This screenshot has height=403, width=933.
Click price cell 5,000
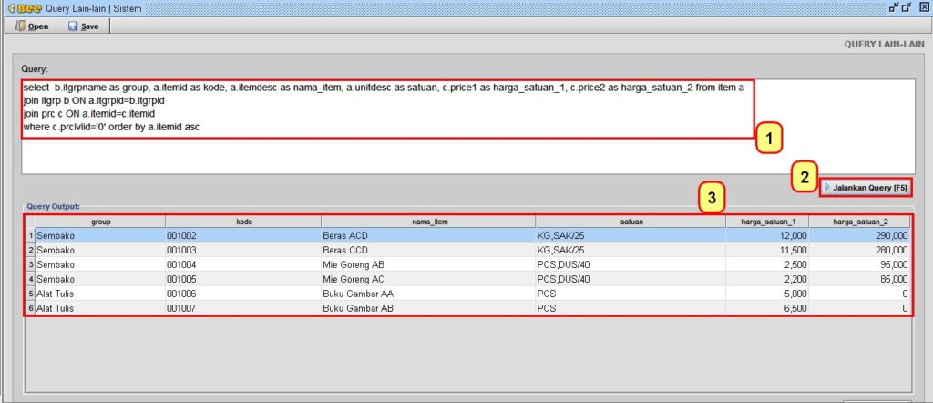[x=767, y=294]
